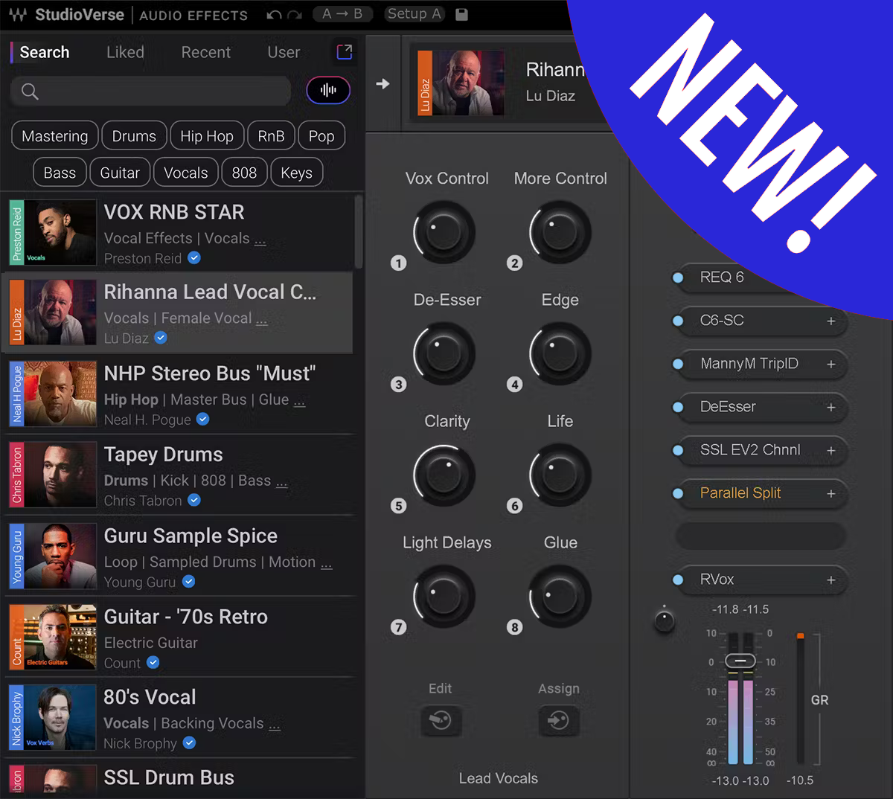Toggle SSL EV2 Chnnl power dot
The image size is (893, 799).
pyautogui.click(x=678, y=450)
